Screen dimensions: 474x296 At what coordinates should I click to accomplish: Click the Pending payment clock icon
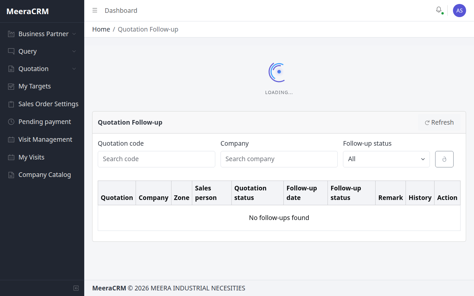point(11,122)
